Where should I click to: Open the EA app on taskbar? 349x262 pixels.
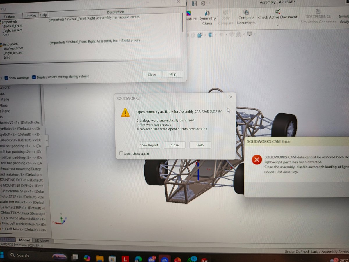pos(165,259)
